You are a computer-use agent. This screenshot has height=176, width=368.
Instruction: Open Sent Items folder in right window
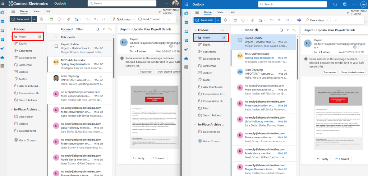[210, 52]
